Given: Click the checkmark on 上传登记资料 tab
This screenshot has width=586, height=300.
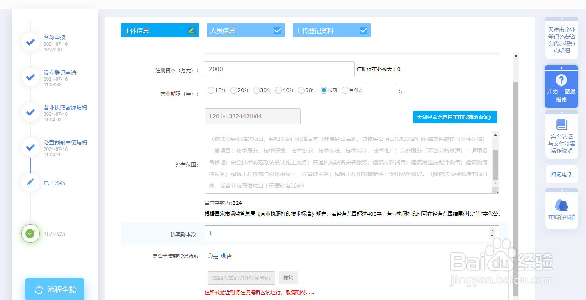Looking at the screenshot, I should click(x=363, y=30).
